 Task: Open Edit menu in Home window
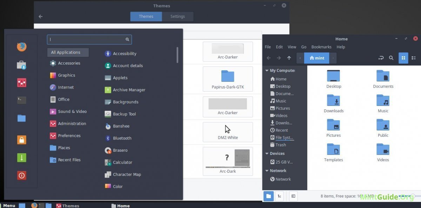click(279, 47)
